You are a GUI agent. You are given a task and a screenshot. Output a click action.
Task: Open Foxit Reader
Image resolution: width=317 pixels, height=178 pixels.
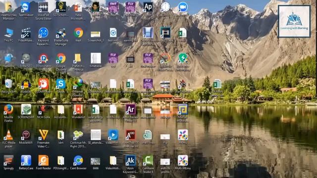pos(43,160)
